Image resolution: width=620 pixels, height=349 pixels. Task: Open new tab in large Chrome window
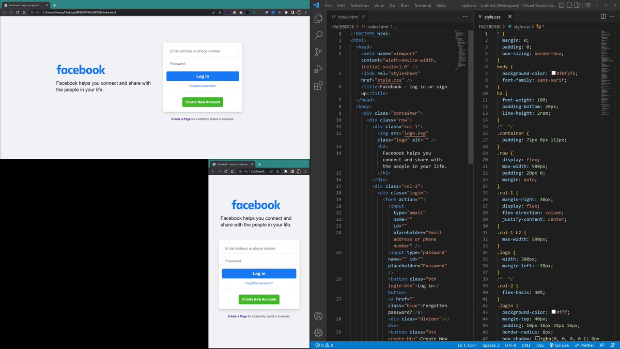click(x=55, y=5)
